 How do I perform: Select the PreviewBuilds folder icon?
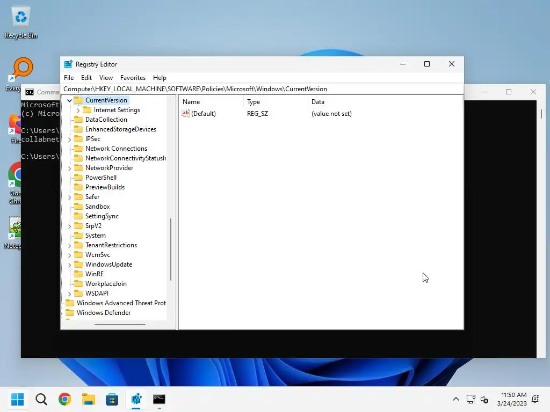click(78, 187)
